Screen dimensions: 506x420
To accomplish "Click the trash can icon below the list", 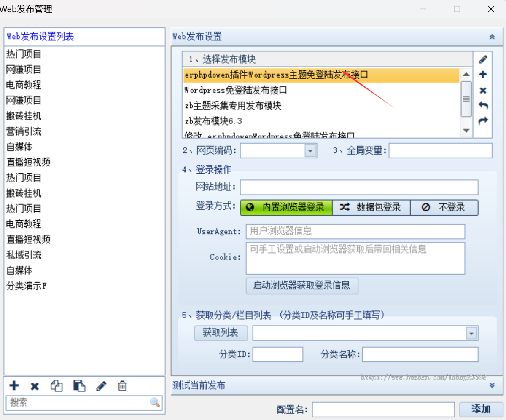I will [x=122, y=385].
